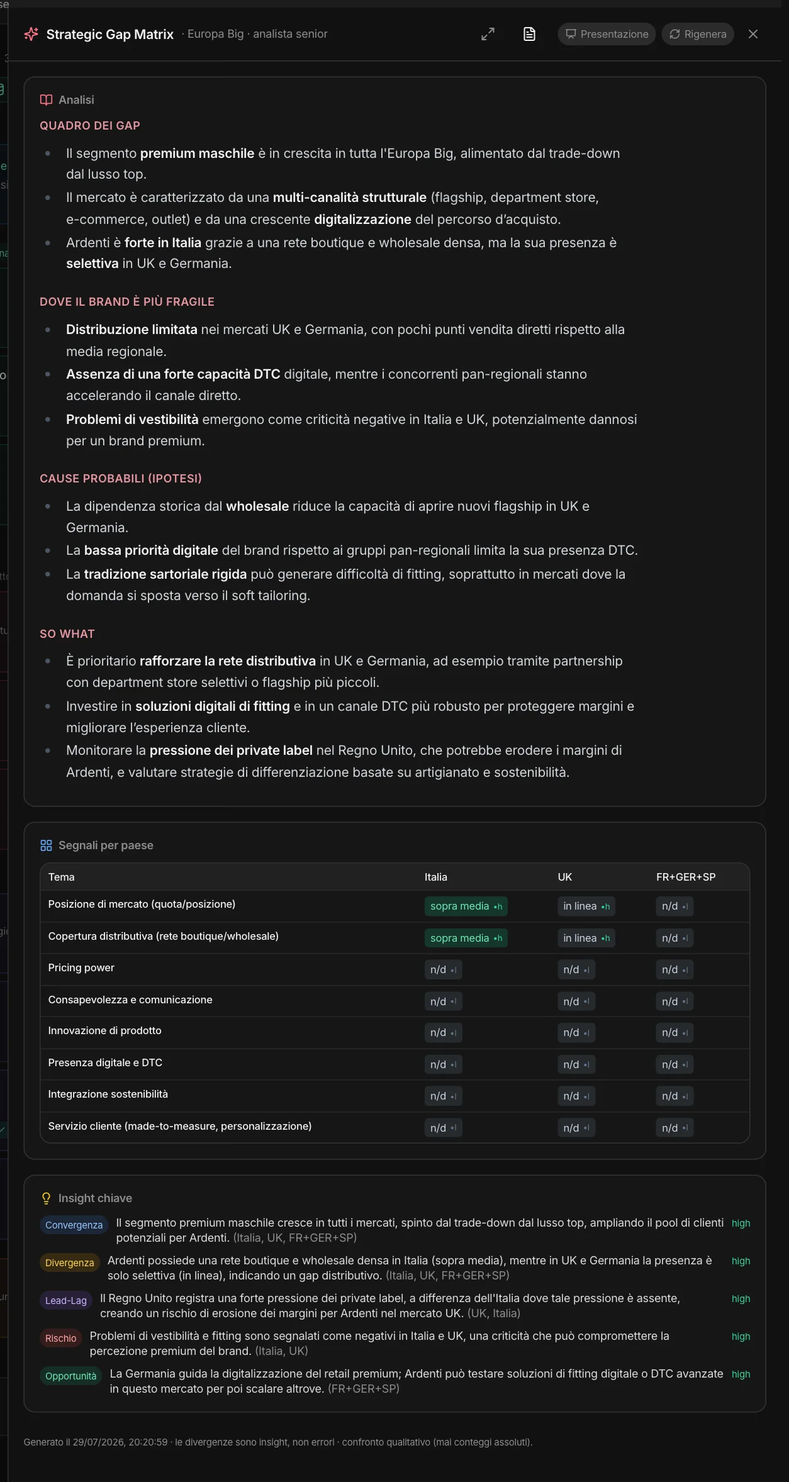Click the Analisi book icon
Image resolution: width=789 pixels, height=1482 pixels.
pos(46,100)
